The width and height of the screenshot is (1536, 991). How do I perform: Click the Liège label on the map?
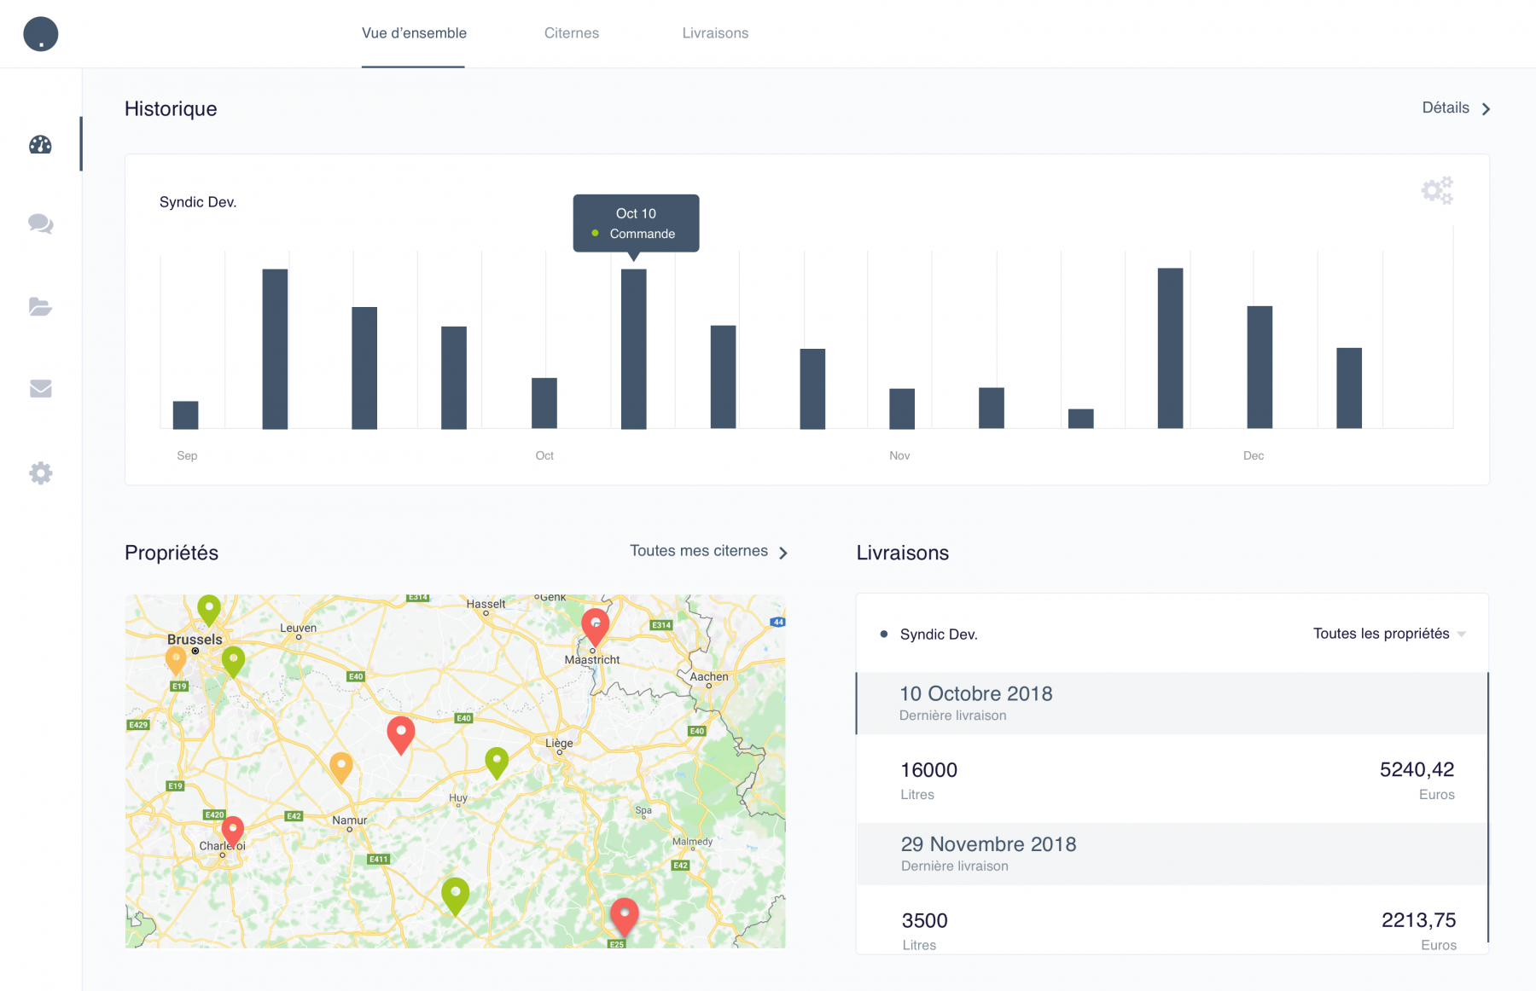(x=559, y=743)
